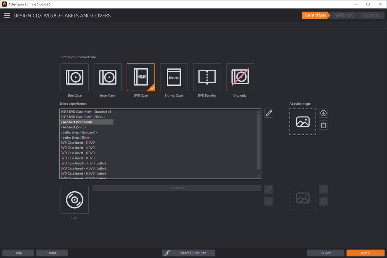Switch to the Settings step tab
Viewport: 387px width, 258px height.
coord(343,15)
